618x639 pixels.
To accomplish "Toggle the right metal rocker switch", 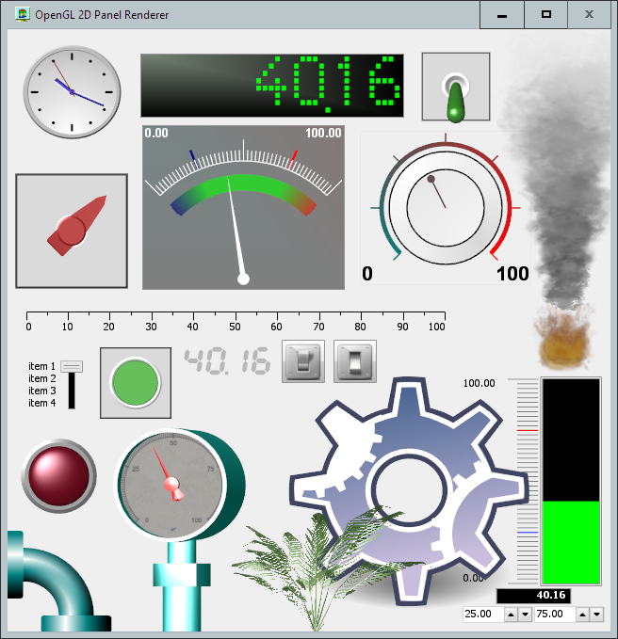I will pyautogui.click(x=355, y=360).
